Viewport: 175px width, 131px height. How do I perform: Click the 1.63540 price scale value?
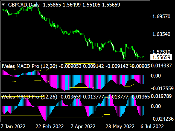[161, 34]
